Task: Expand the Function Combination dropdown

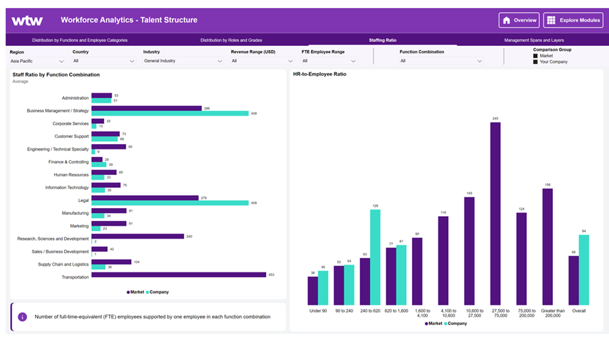Action: click(441, 61)
